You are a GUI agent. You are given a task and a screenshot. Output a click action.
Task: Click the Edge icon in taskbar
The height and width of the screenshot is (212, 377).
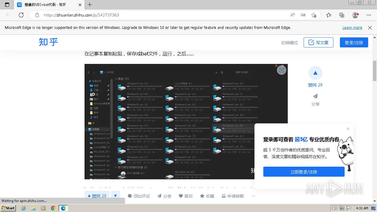click(63, 208)
